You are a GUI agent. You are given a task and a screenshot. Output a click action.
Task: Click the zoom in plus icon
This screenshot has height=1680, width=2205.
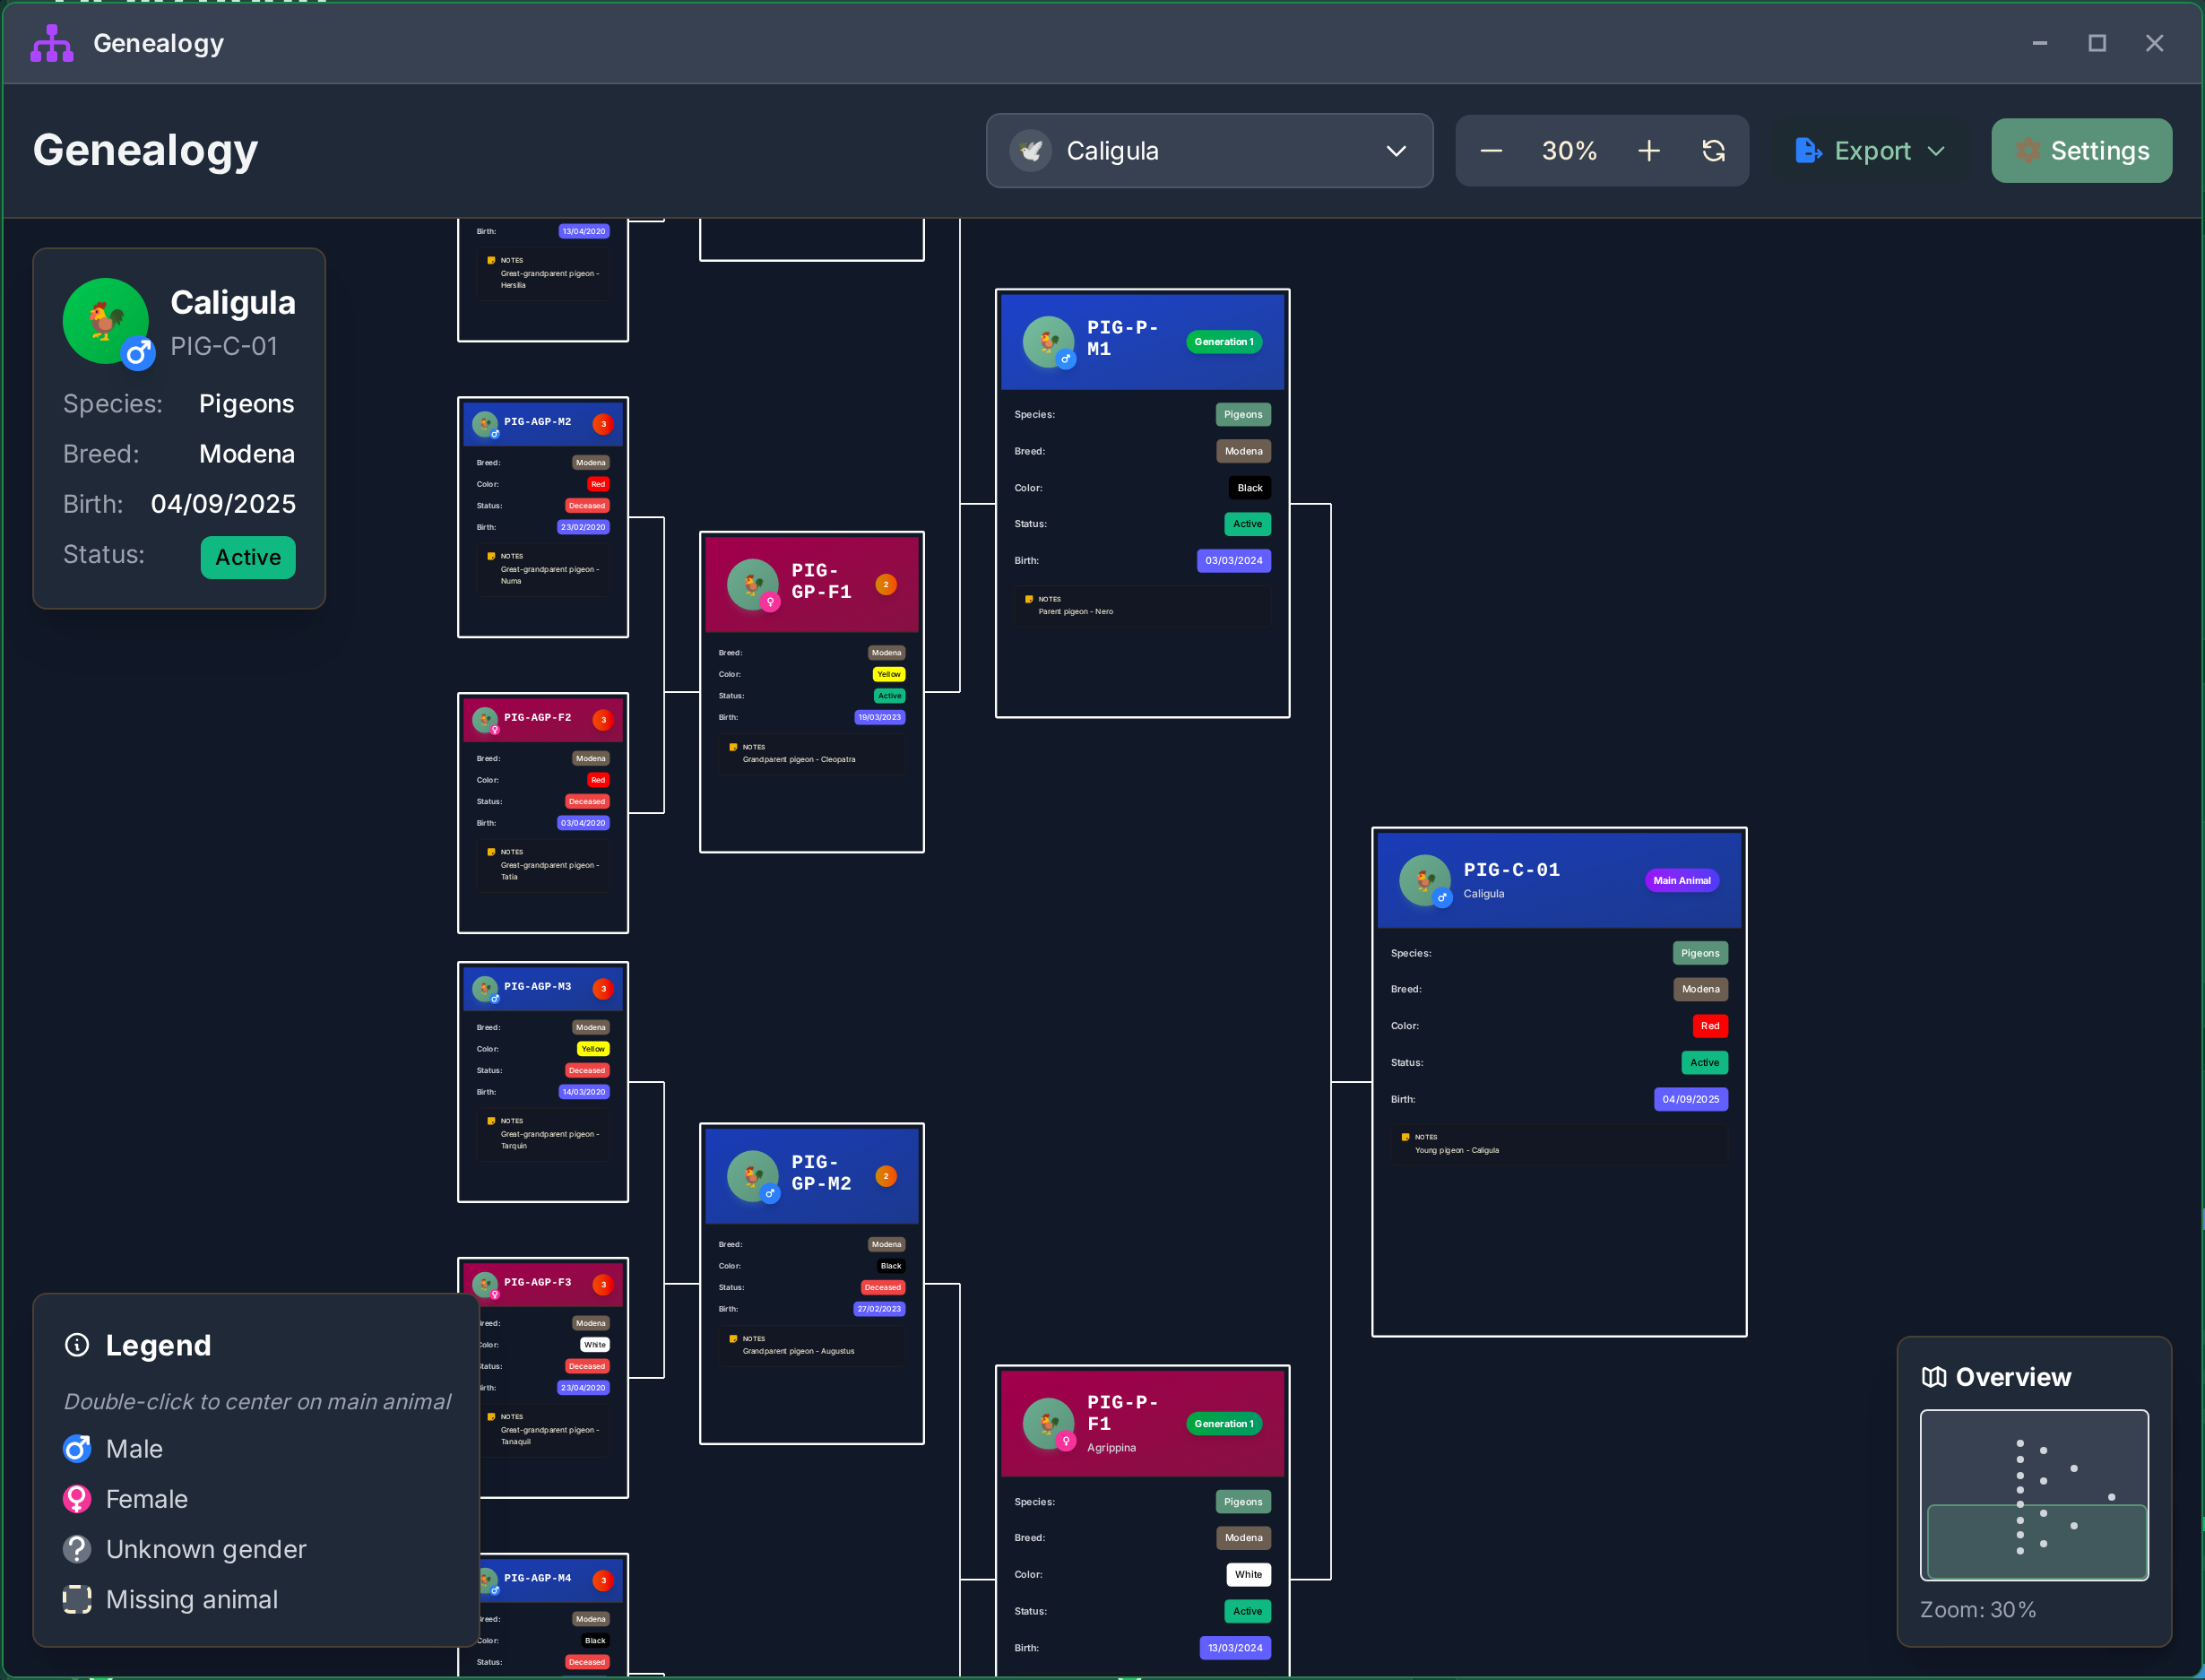(x=1649, y=151)
